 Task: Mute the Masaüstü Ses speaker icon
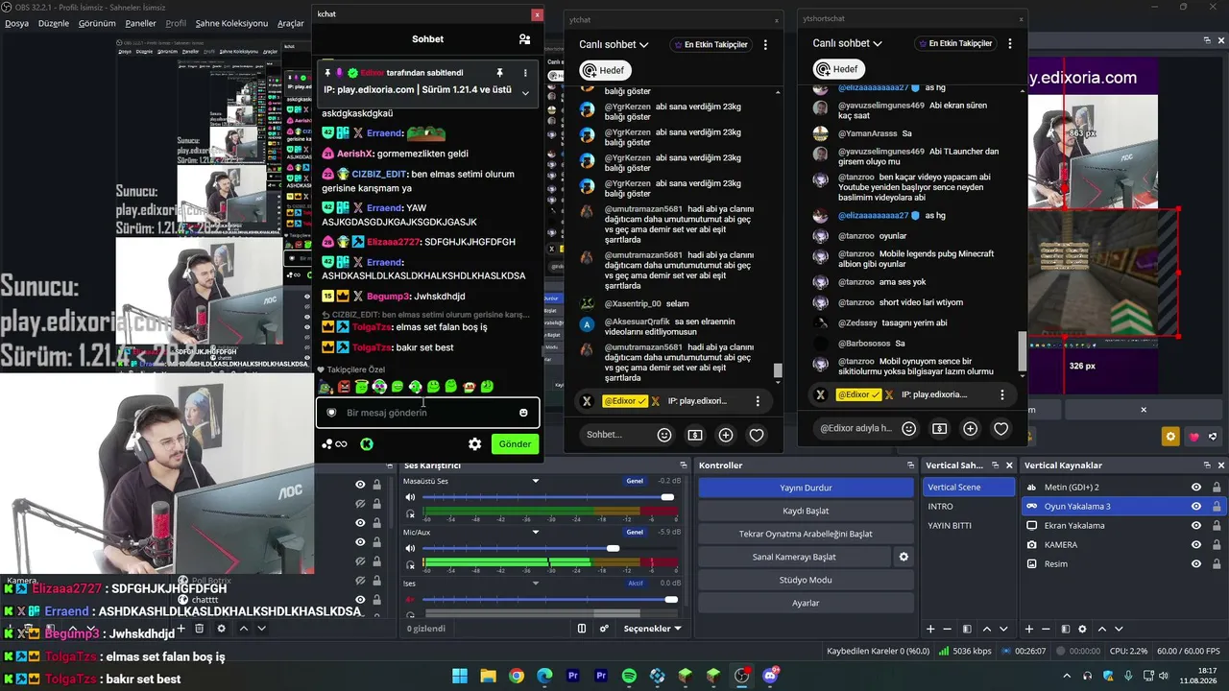click(x=411, y=497)
